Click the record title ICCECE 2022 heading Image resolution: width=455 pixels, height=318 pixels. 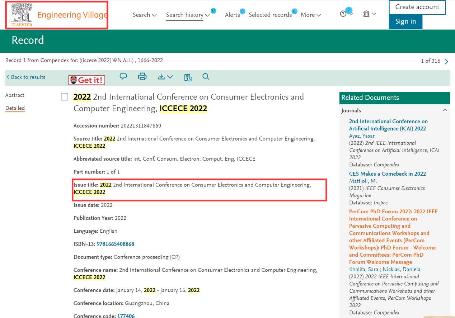pos(189,103)
